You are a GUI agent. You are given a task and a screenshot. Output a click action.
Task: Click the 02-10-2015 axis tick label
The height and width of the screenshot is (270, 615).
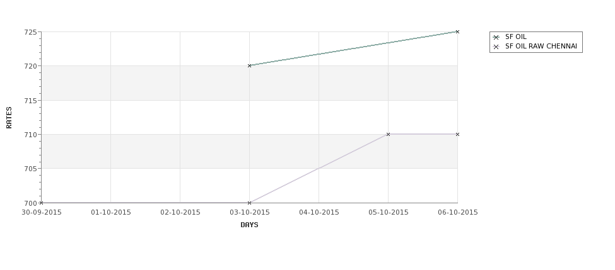[x=180, y=212]
